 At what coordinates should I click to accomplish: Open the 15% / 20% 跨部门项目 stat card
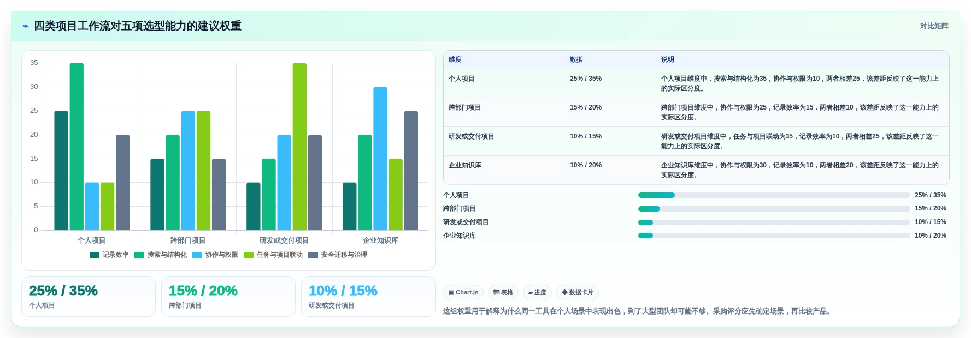tap(228, 297)
